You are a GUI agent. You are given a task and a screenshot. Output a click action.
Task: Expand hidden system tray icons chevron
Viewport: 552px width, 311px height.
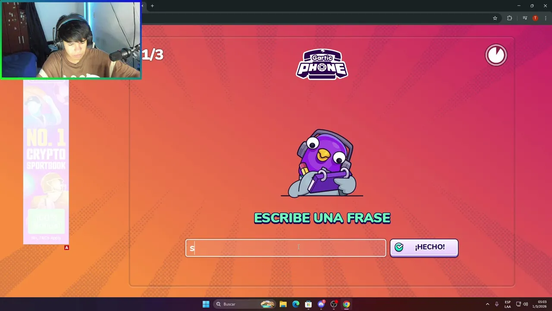[x=487, y=304]
